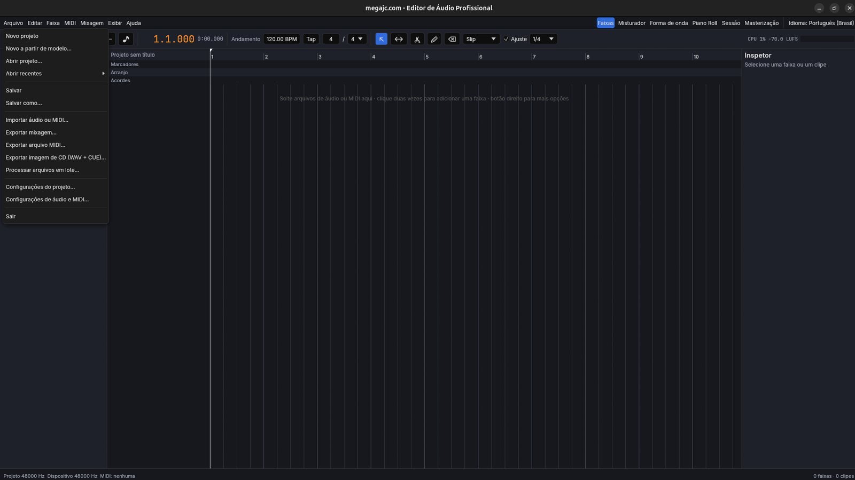
Task: Switch to the Forma de onda tab
Action: [x=669, y=23]
